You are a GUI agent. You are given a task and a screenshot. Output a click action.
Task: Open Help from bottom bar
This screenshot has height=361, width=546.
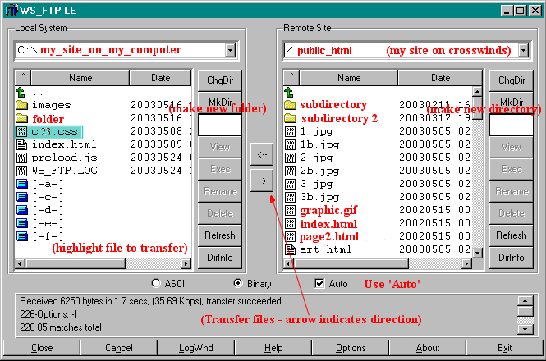[273, 348]
